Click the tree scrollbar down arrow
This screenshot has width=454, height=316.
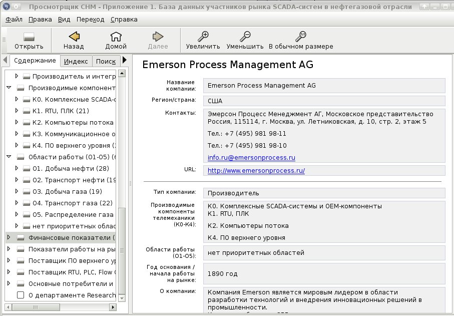(x=122, y=298)
